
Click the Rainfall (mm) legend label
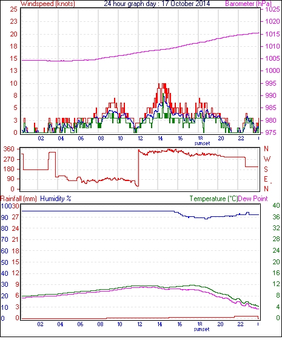pyautogui.click(x=19, y=199)
